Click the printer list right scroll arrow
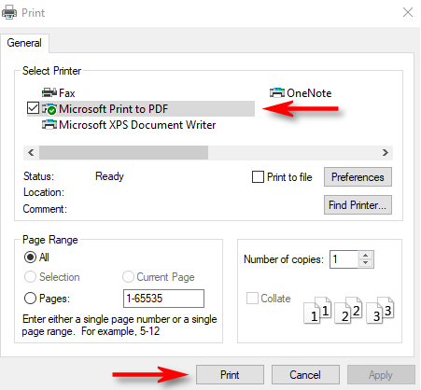 coord(386,153)
